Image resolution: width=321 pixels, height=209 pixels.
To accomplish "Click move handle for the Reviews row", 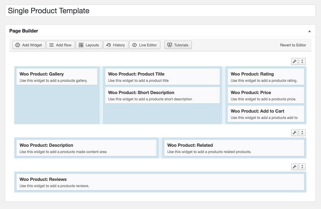I will point(302,167).
